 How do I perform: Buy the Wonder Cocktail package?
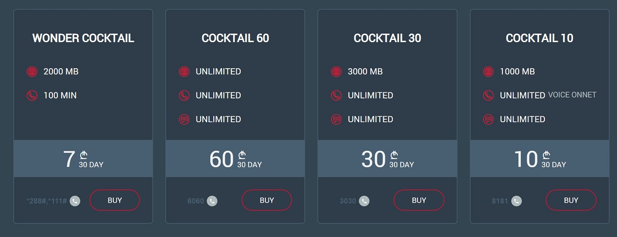pyautogui.click(x=115, y=200)
